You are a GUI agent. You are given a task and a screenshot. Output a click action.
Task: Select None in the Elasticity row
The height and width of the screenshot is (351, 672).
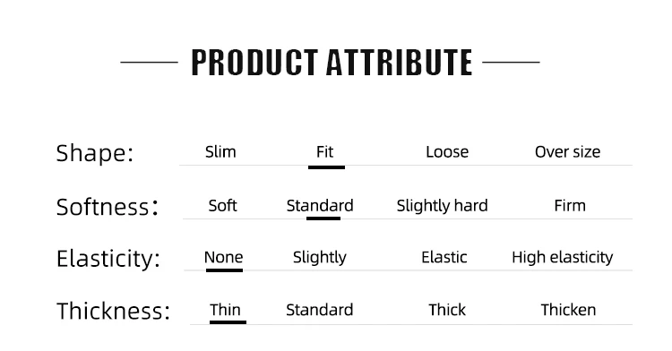223,257
